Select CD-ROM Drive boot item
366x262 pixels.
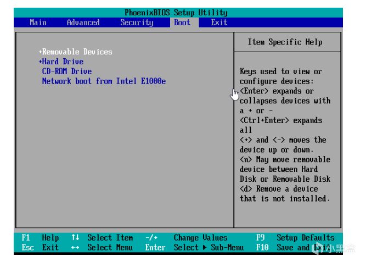[x=67, y=71]
